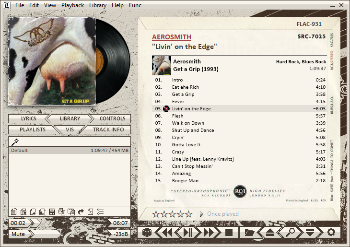Image resolution: width=350 pixels, height=247 pixels.
Task: Click the refresh playlist icon
Action: pos(14,212)
